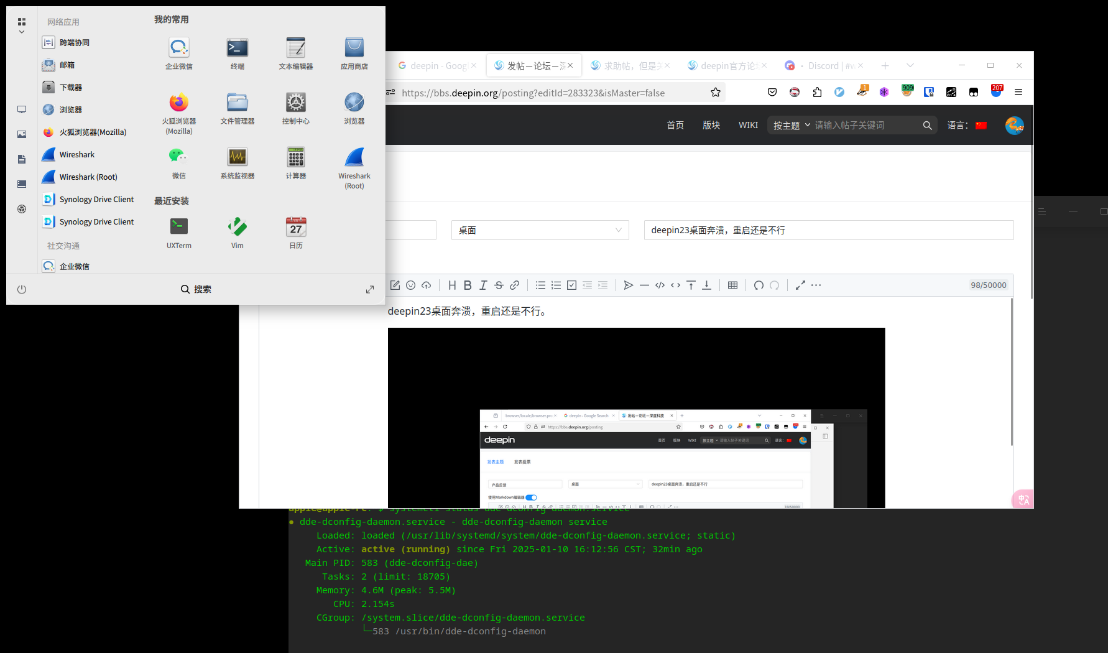This screenshot has width=1108, height=653.
Task: Open the 日历 calendar app
Action: pos(296,232)
